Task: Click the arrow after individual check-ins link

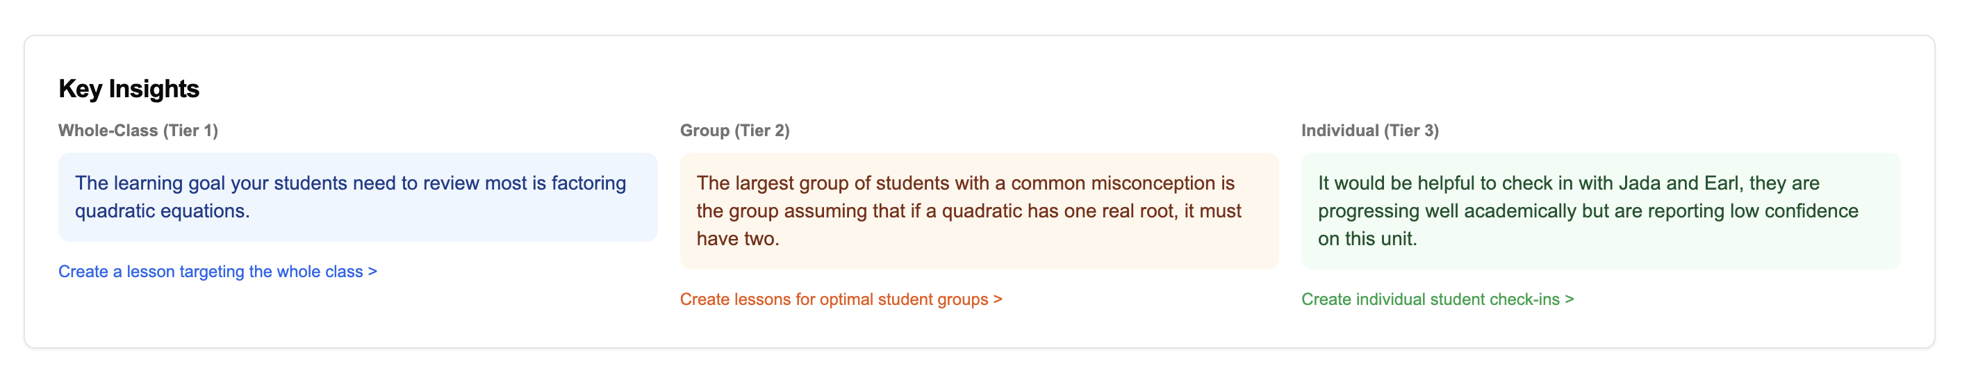Action: pos(1570,299)
